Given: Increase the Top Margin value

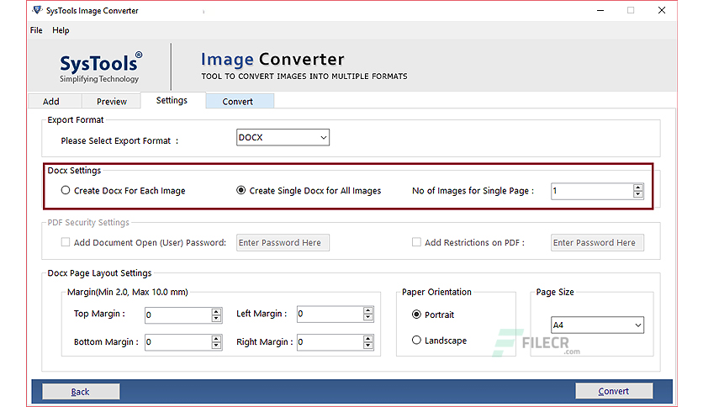Looking at the screenshot, I should point(216,311).
